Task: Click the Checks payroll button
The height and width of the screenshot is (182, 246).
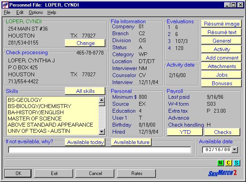Action: tap(222, 132)
